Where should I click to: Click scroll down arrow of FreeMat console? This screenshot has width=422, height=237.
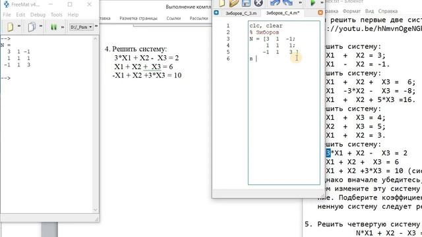click(96, 209)
